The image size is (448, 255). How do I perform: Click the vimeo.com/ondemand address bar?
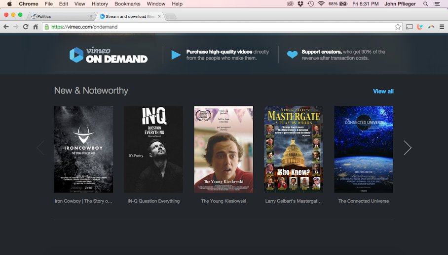(222, 27)
